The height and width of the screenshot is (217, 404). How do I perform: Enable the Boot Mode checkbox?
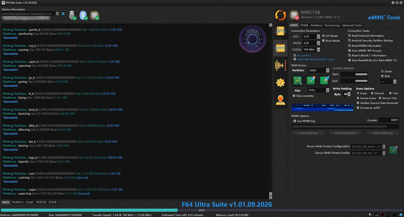[x=323, y=41]
